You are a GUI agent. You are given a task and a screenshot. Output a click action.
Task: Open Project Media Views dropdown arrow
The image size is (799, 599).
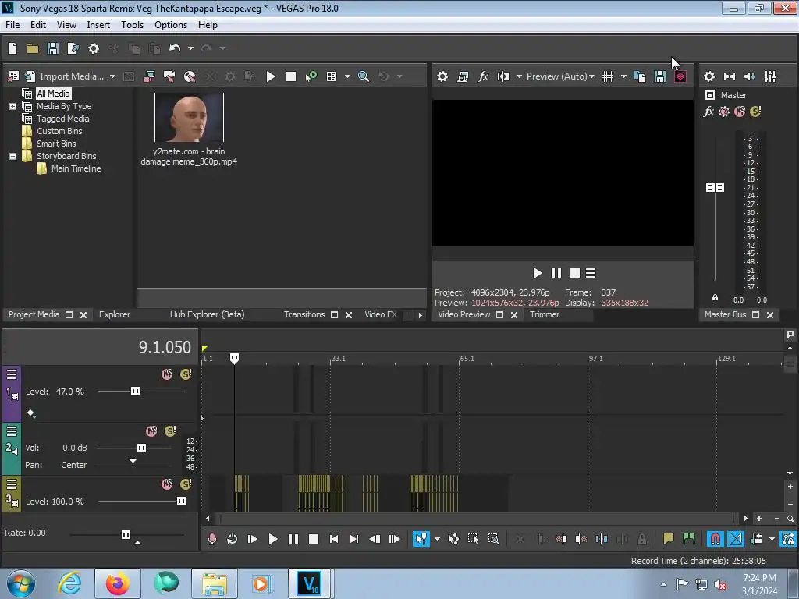pyautogui.click(x=347, y=76)
